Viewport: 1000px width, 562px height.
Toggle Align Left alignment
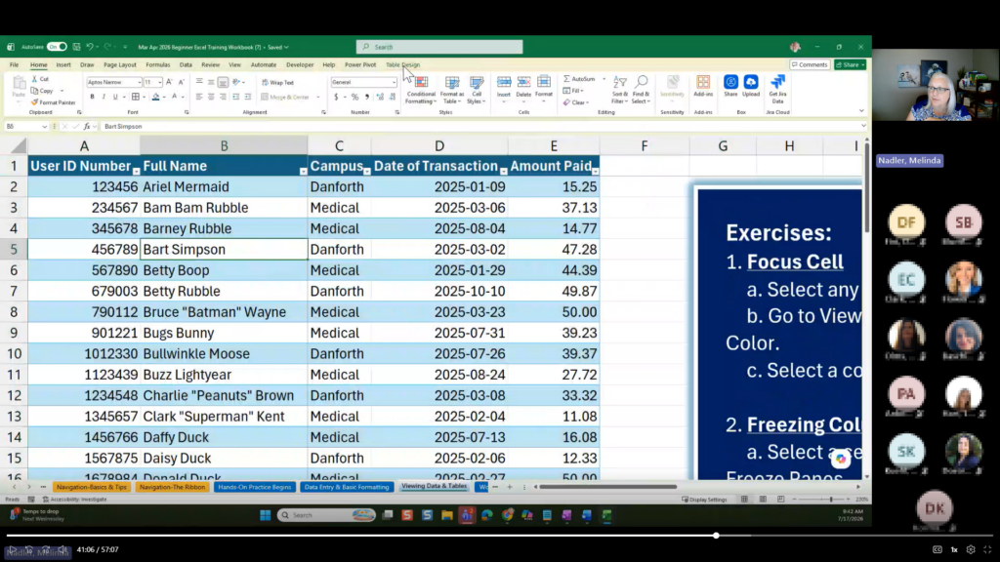pyautogui.click(x=199, y=97)
